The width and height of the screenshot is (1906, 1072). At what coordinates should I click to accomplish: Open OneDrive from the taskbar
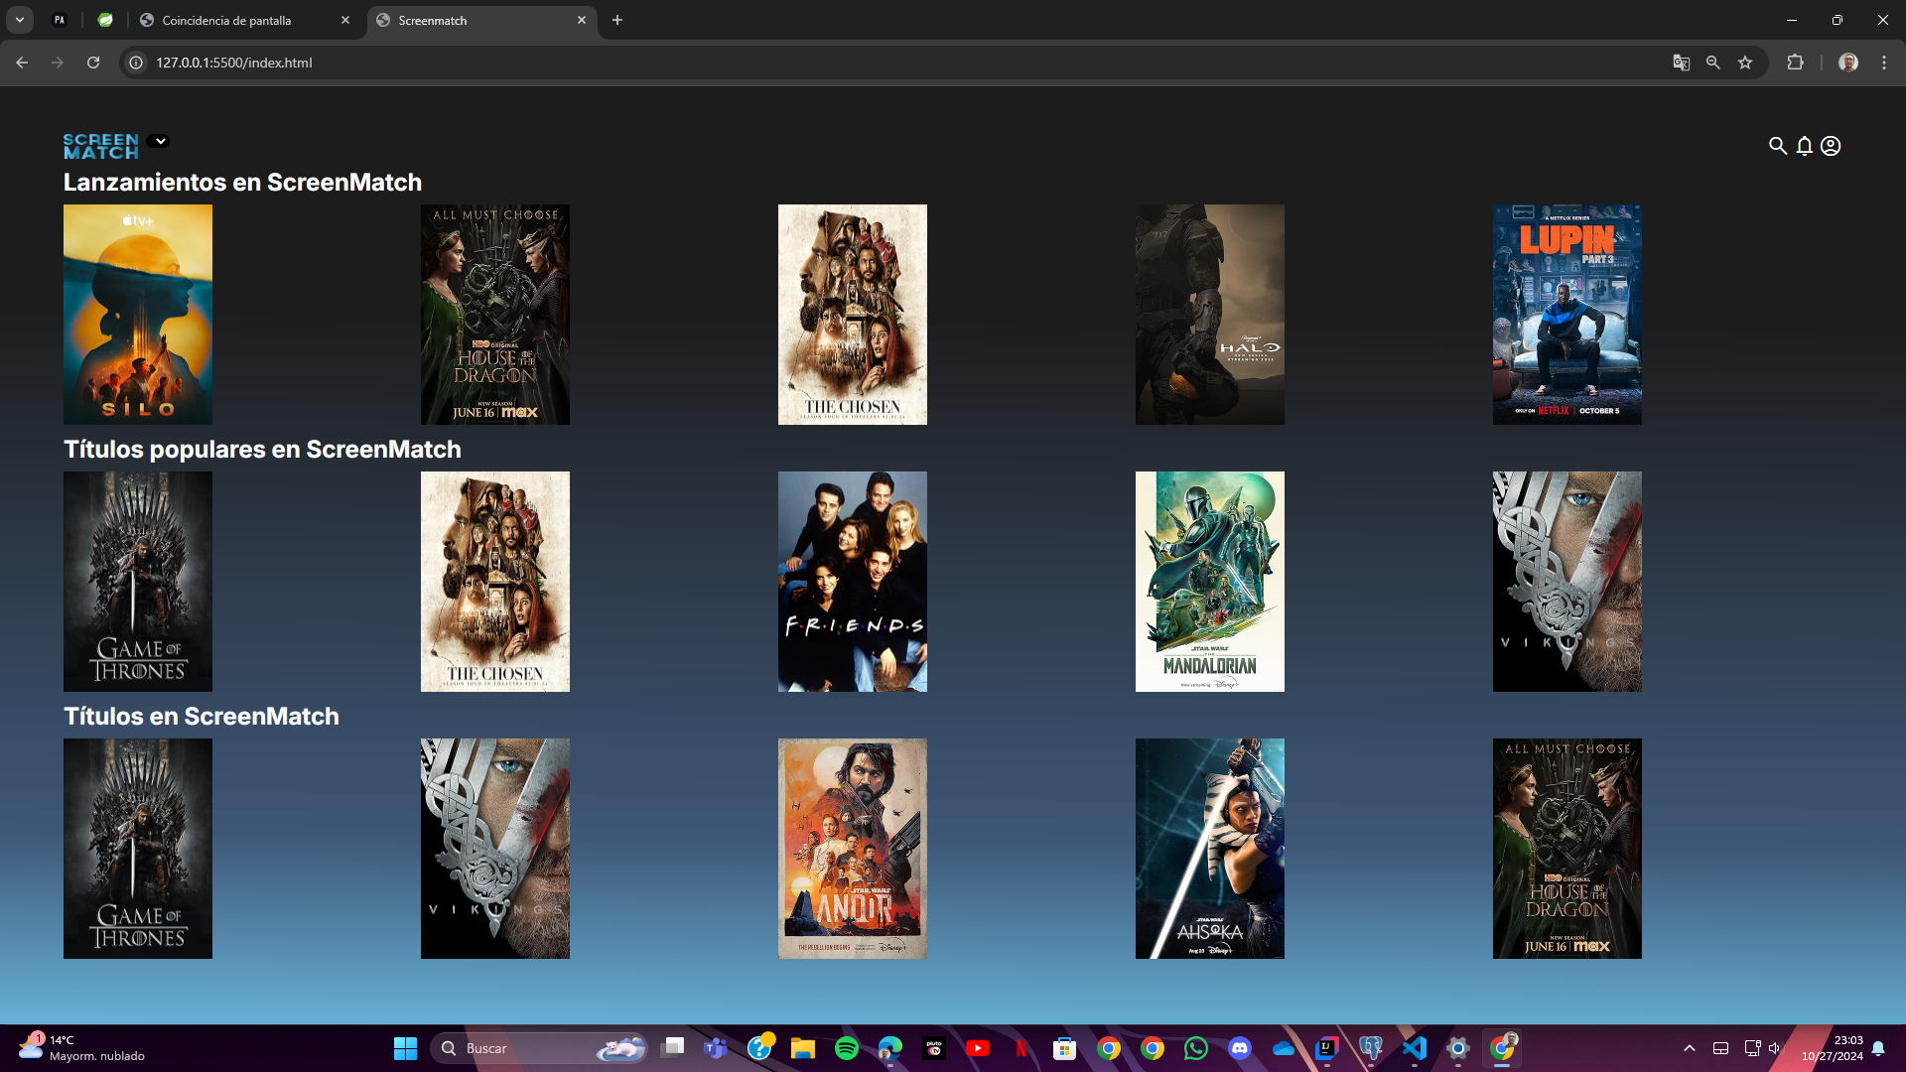pyautogui.click(x=1284, y=1048)
